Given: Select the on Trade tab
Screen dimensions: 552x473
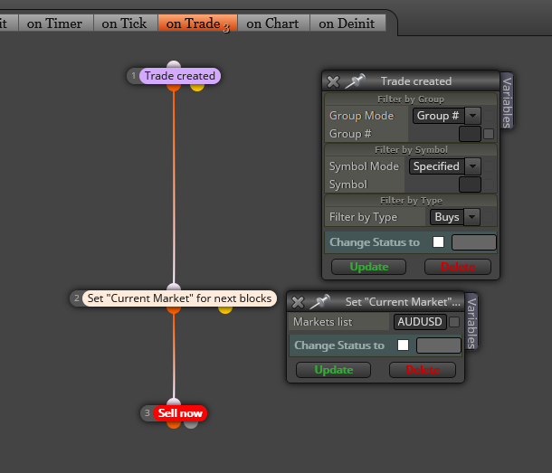Looking at the screenshot, I should pyautogui.click(x=197, y=24).
